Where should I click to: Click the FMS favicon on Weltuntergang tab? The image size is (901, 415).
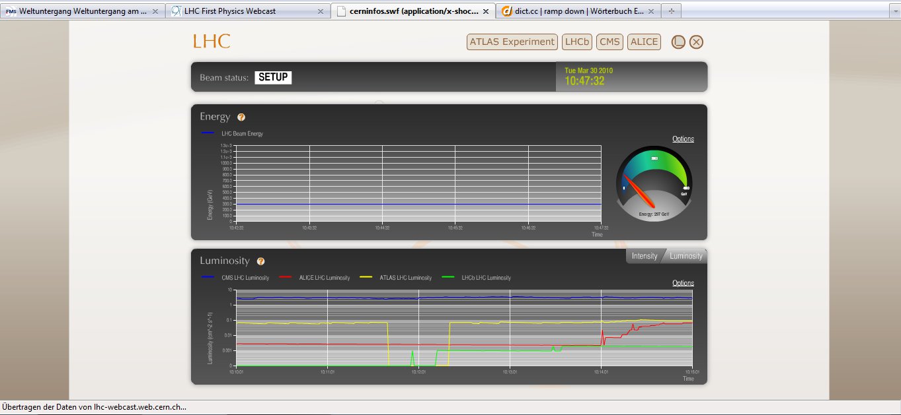coord(11,11)
